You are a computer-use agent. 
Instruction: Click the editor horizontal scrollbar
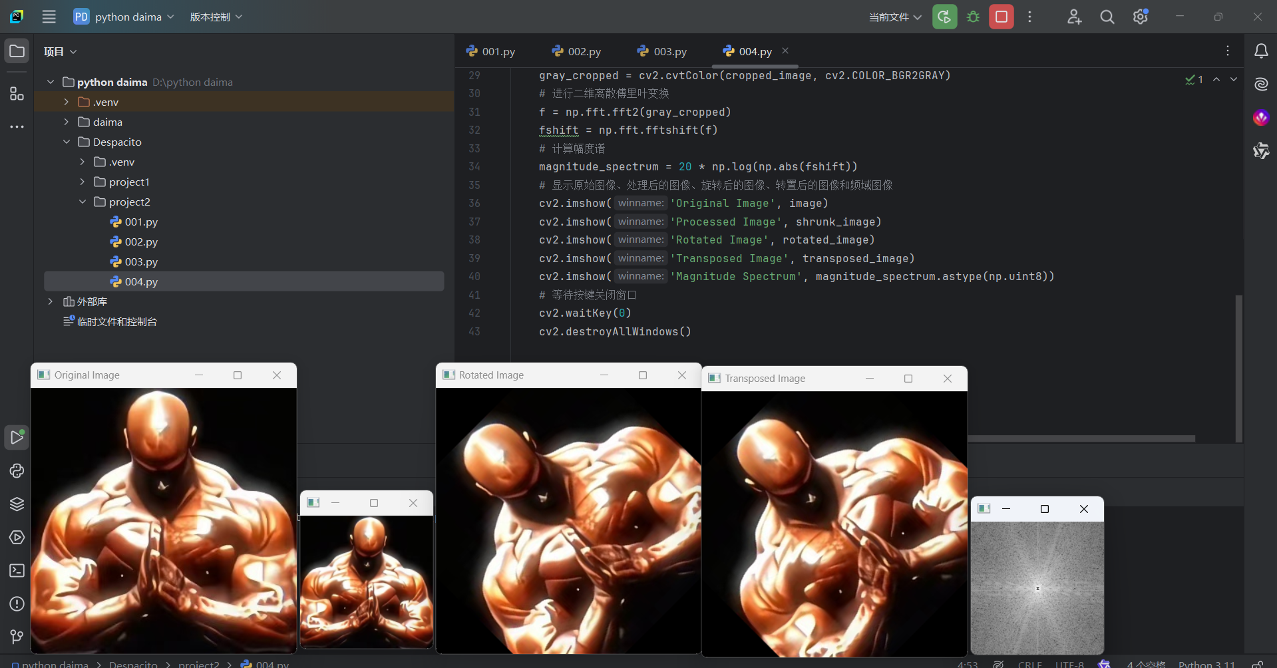(1081, 438)
